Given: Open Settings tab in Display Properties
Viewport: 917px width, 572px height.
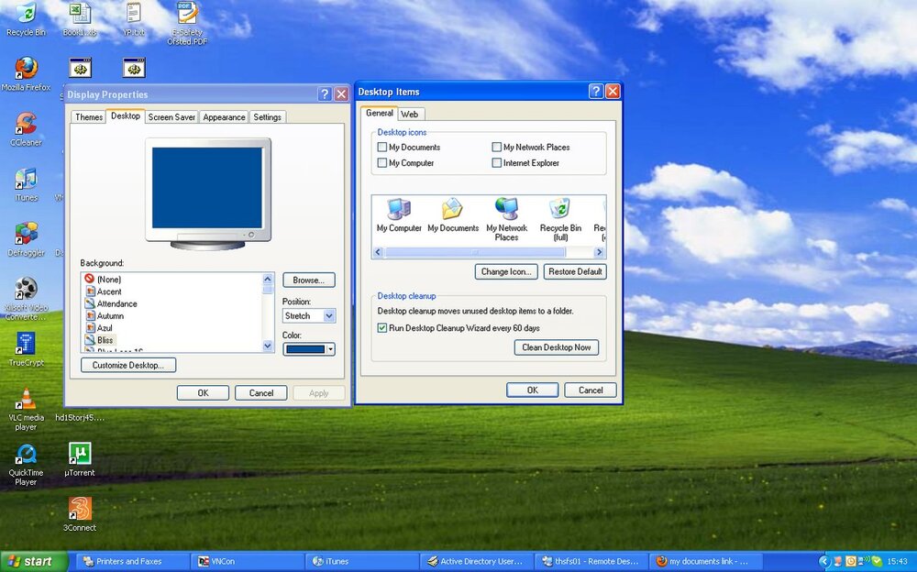Looking at the screenshot, I should [267, 117].
